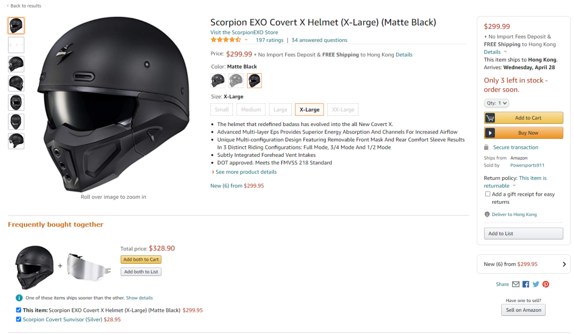Click the Deliver to Hong Kong location pin
Viewport: 574px width, 334px height.
pos(487,214)
